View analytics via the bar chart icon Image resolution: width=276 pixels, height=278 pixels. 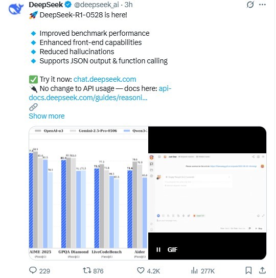[194, 270]
